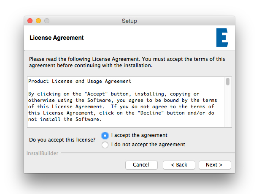Minimize the Setup window with yellow button

(x=38, y=21)
